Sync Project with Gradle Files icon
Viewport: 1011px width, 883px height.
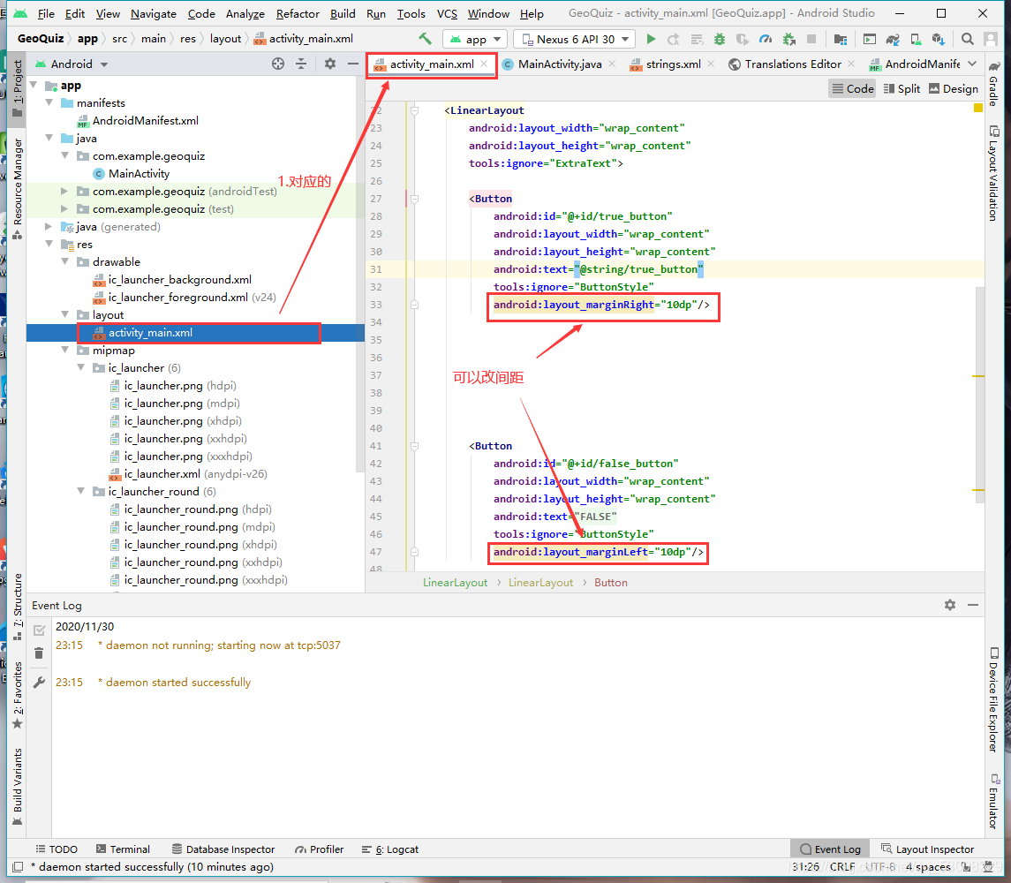893,40
